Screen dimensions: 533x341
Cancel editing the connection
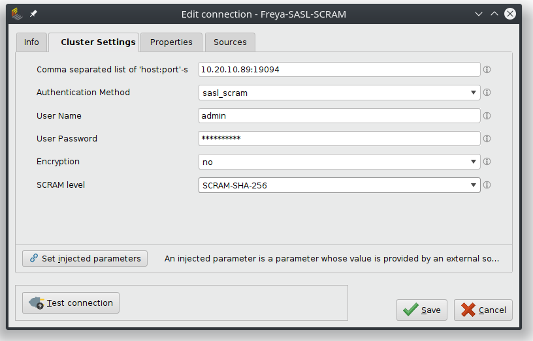pos(483,310)
